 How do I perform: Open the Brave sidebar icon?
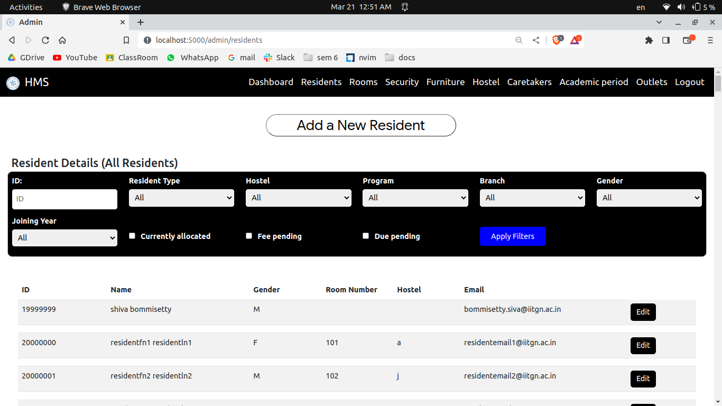click(666, 40)
